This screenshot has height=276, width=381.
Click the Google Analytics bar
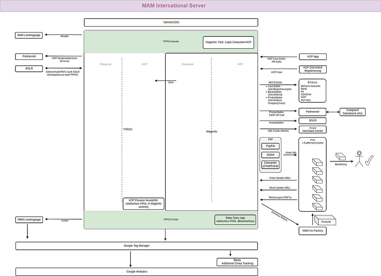click(137, 272)
